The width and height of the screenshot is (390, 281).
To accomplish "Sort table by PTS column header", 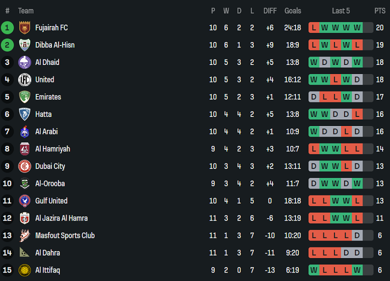I will tap(380, 10).
